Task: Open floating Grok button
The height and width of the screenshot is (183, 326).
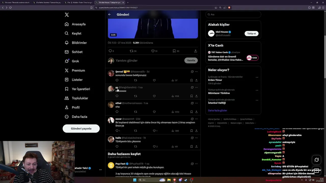Action: 317,160
